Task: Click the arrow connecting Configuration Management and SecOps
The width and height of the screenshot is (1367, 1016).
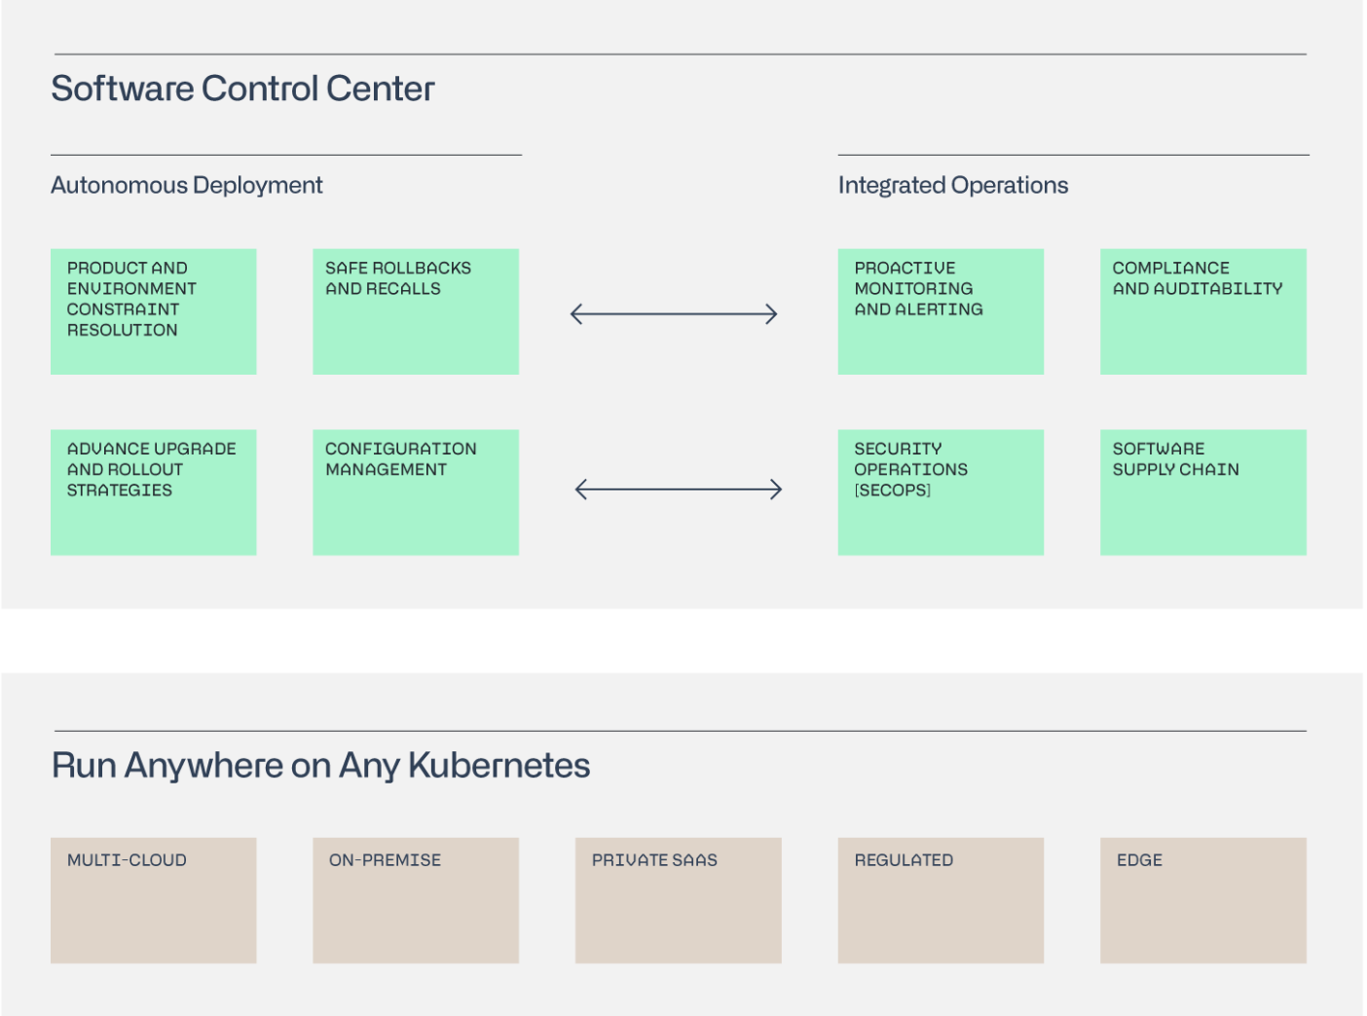Action: click(678, 488)
